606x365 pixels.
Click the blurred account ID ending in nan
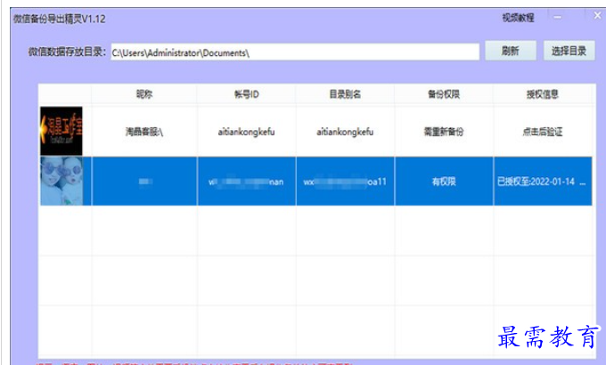click(x=247, y=181)
